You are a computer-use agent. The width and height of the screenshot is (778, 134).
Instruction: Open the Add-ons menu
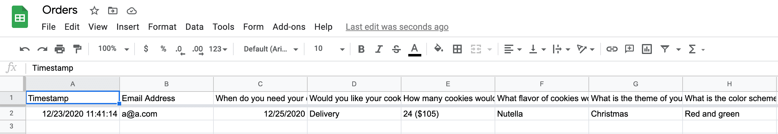pos(289,27)
